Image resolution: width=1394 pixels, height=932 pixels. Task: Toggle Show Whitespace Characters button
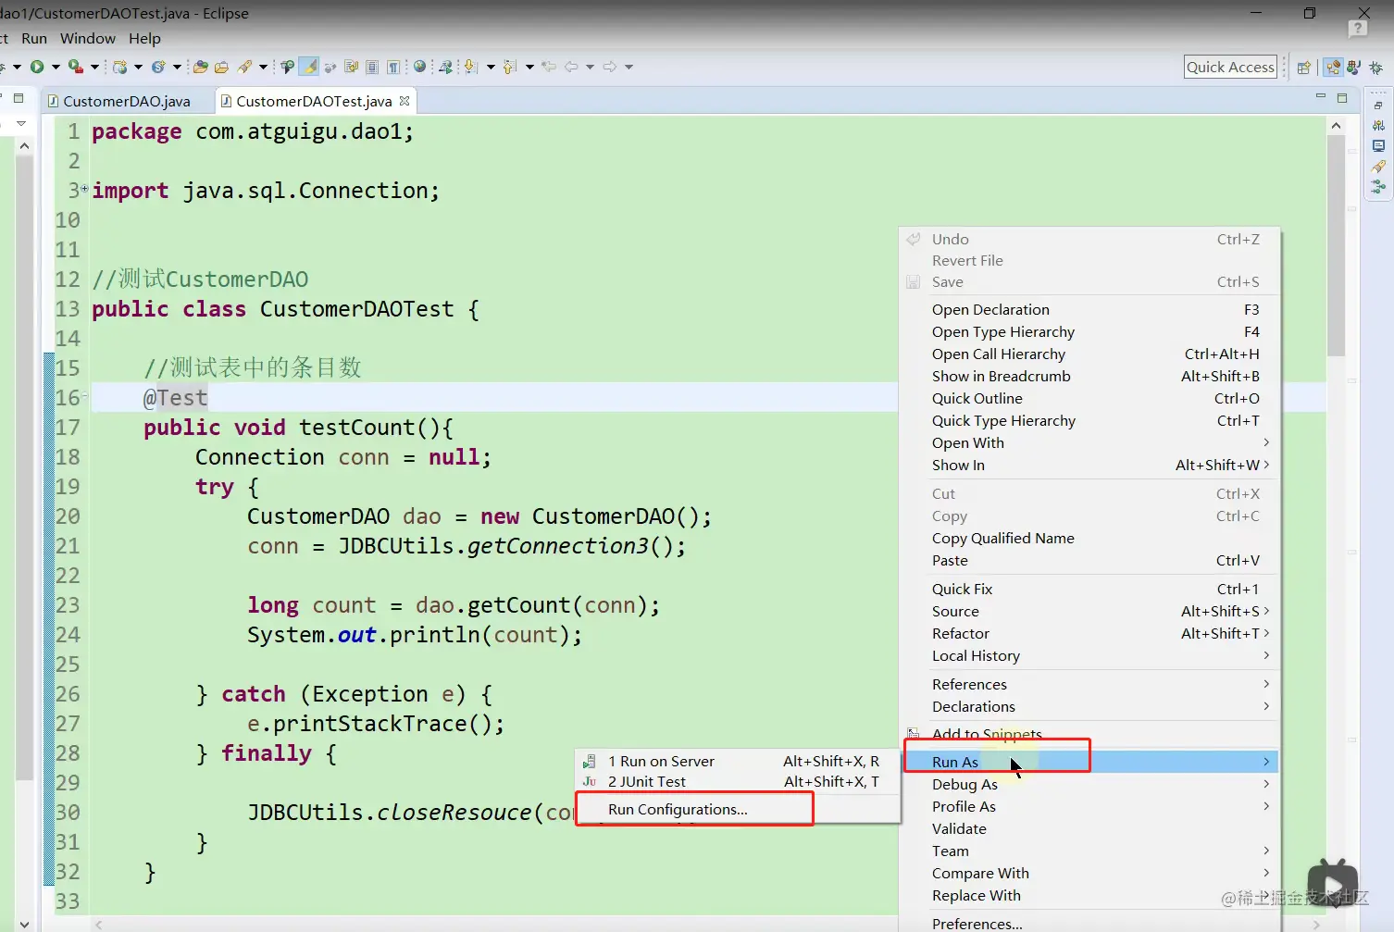393,67
